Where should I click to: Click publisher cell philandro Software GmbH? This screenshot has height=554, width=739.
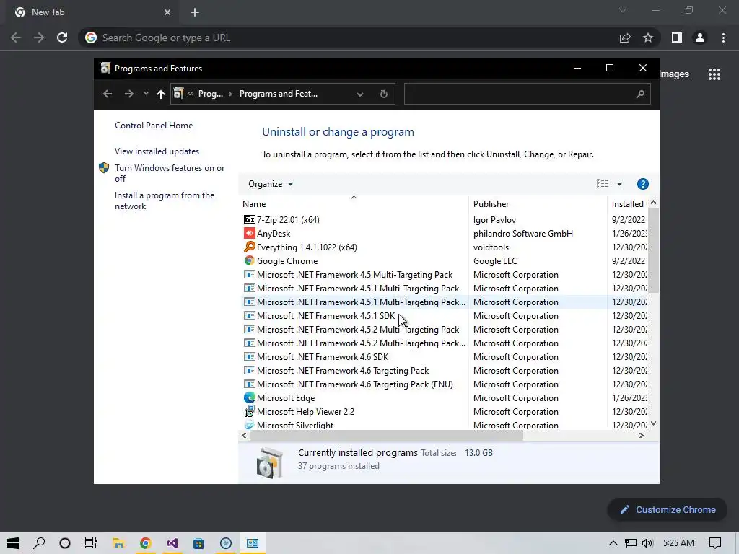523,233
